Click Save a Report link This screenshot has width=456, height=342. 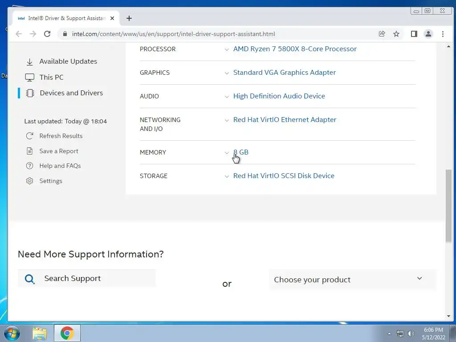[59, 151]
